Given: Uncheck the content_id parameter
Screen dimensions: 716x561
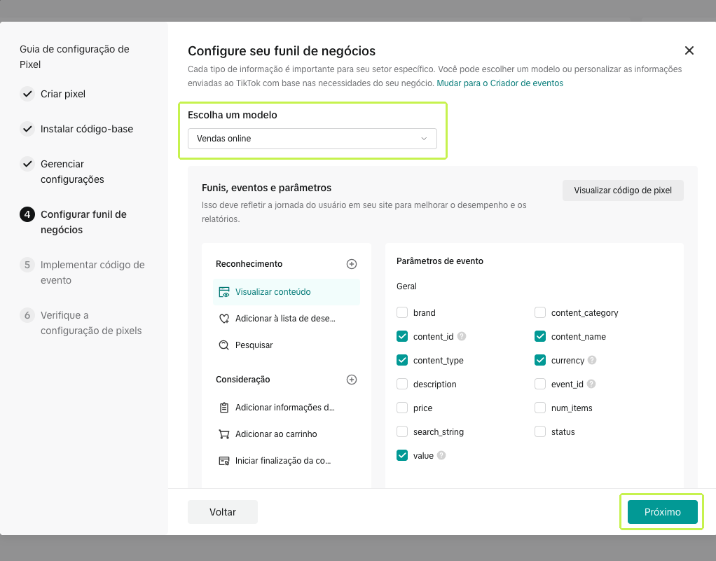Looking at the screenshot, I should [x=402, y=336].
